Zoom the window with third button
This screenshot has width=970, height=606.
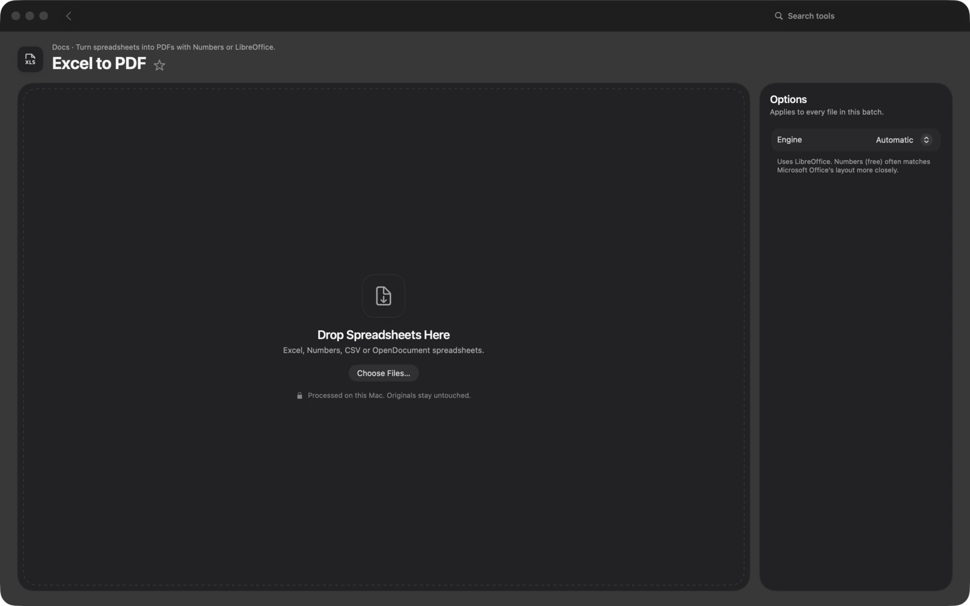(44, 16)
